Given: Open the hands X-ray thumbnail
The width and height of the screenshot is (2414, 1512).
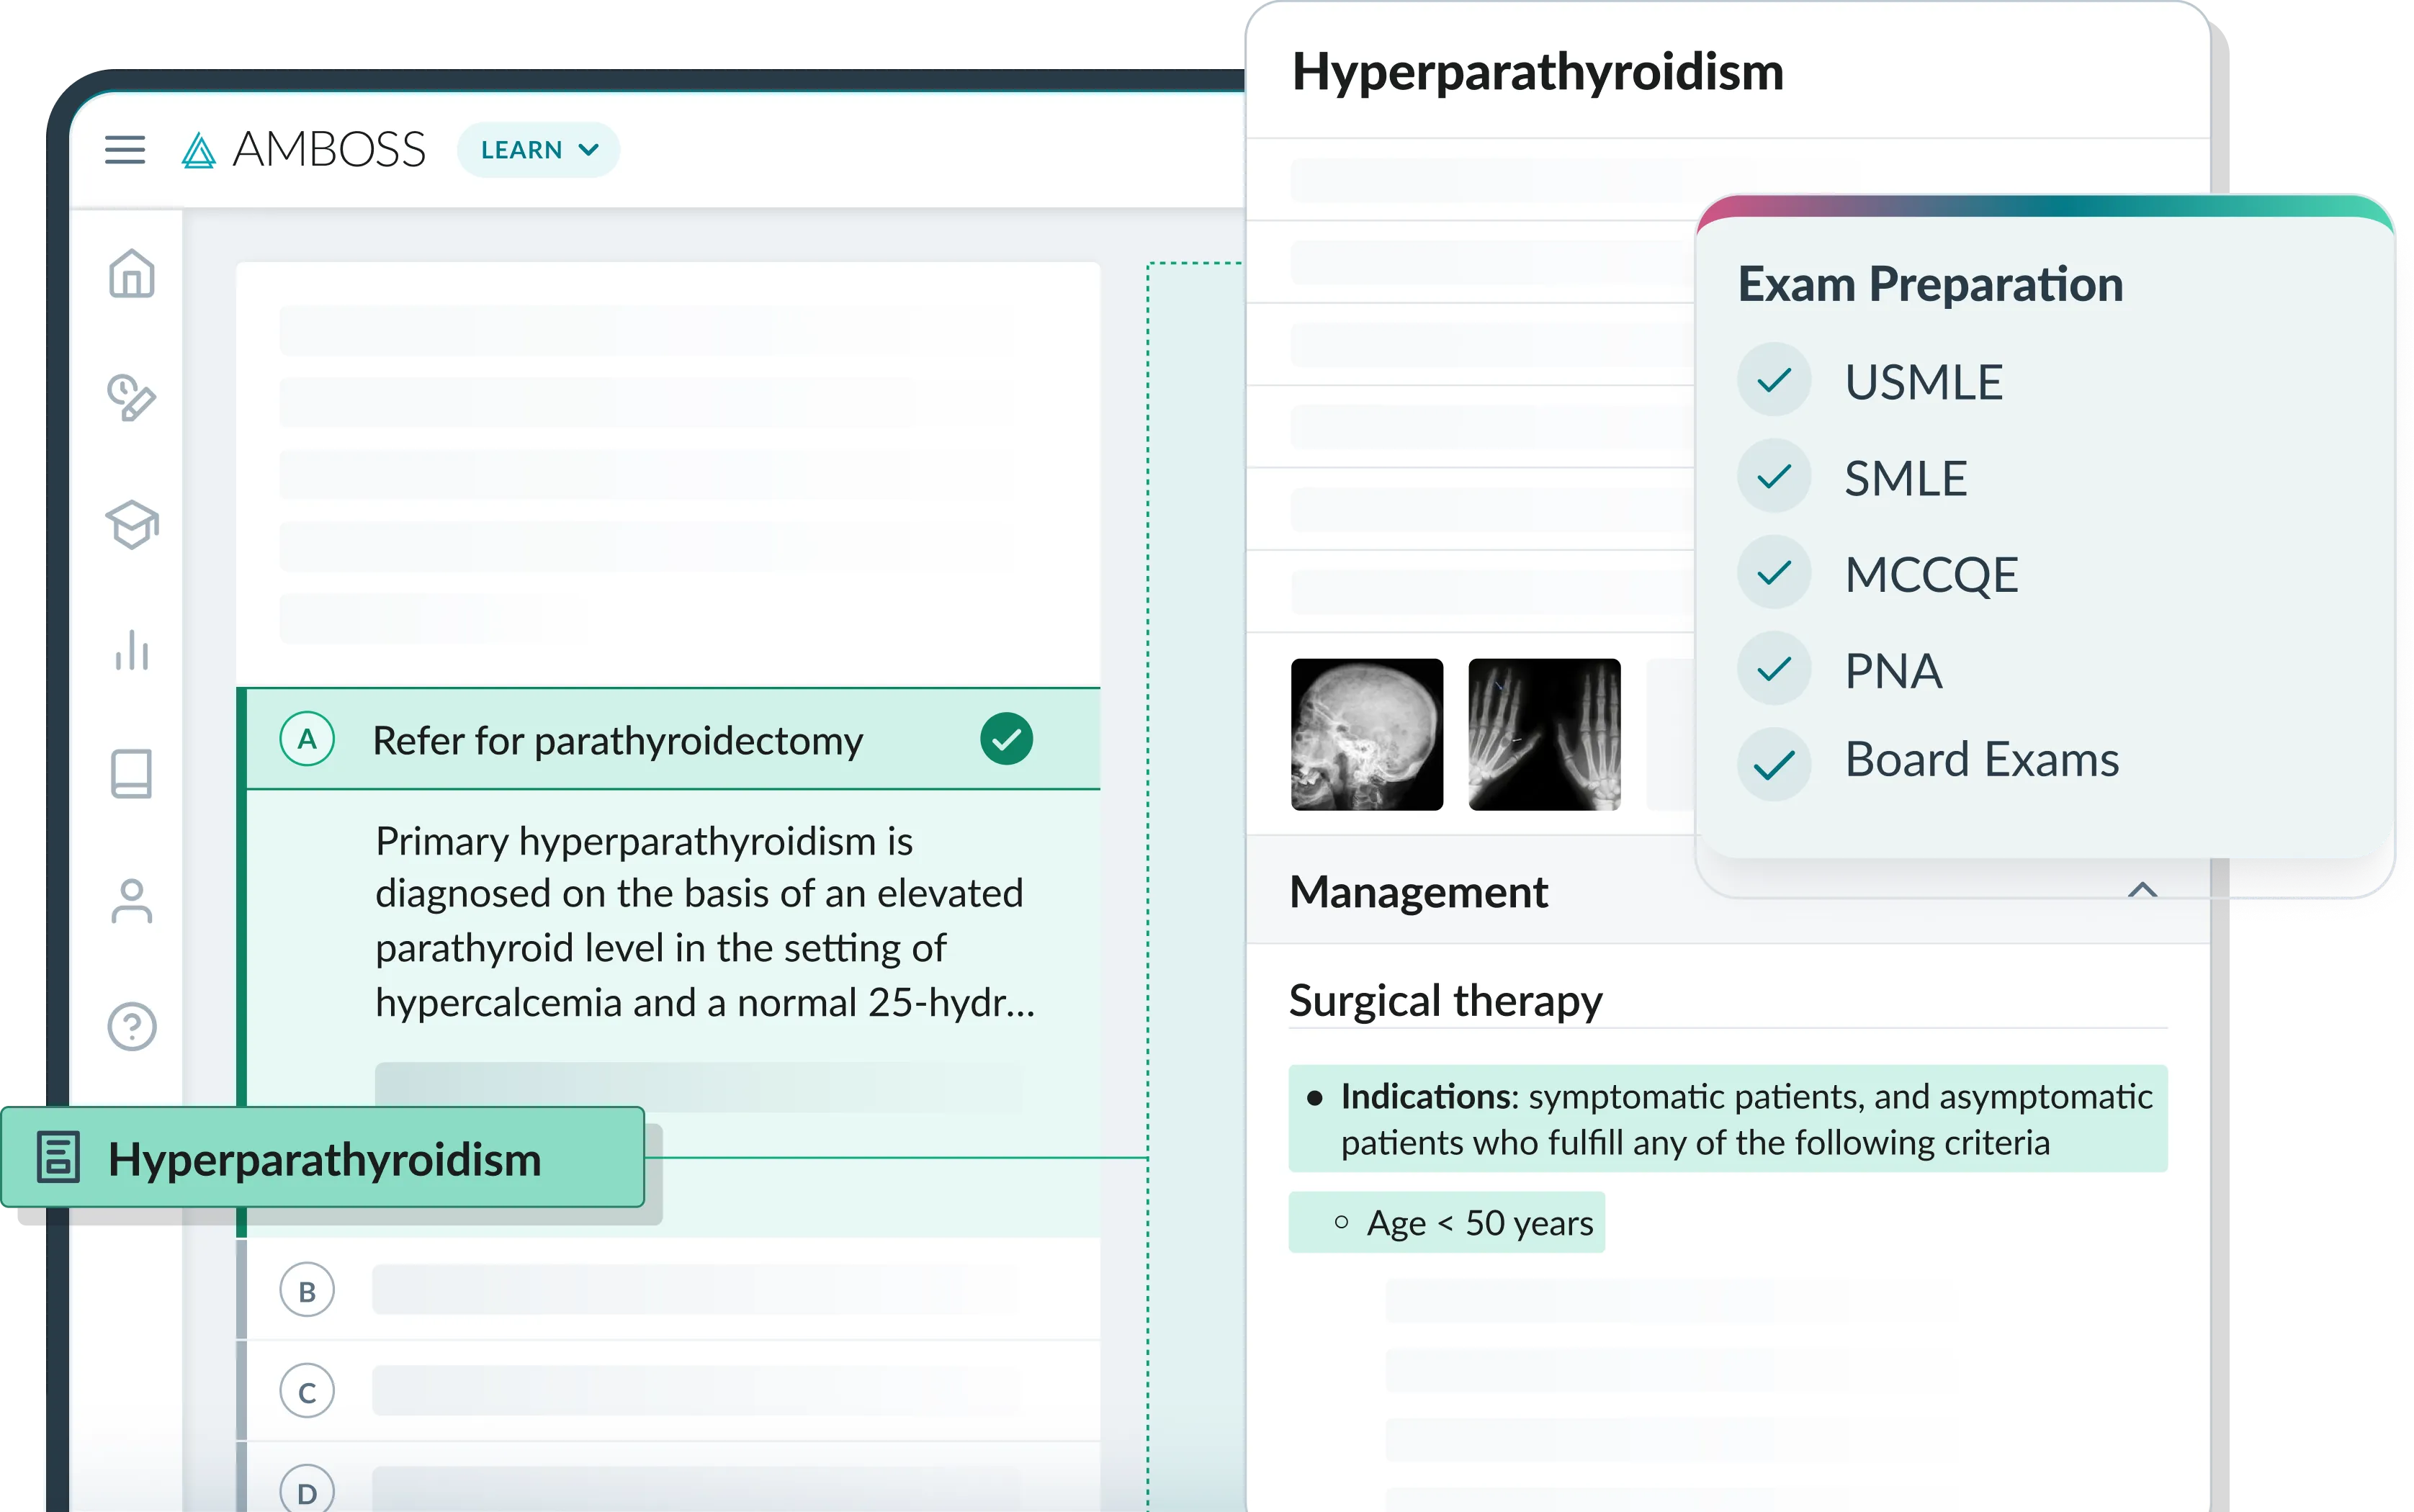Looking at the screenshot, I should [1544, 734].
